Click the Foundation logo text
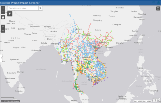 pyautogui.click(x=5, y=3)
